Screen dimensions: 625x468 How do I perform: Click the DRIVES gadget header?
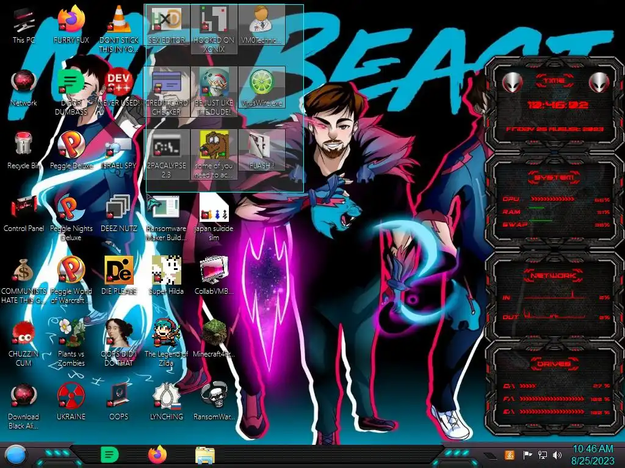point(554,364)
